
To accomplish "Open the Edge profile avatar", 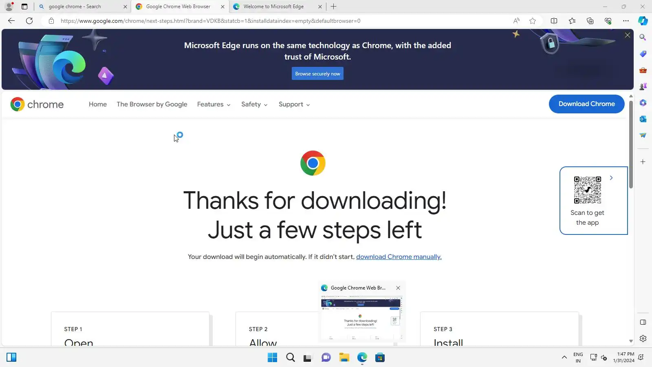I will click(x=9, y=7).
